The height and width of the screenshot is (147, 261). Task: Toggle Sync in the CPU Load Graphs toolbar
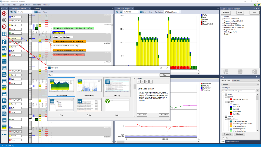pos(143,12)
